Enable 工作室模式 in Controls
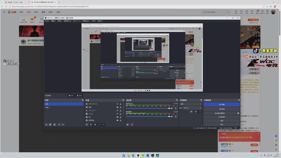 pos(222,117)
